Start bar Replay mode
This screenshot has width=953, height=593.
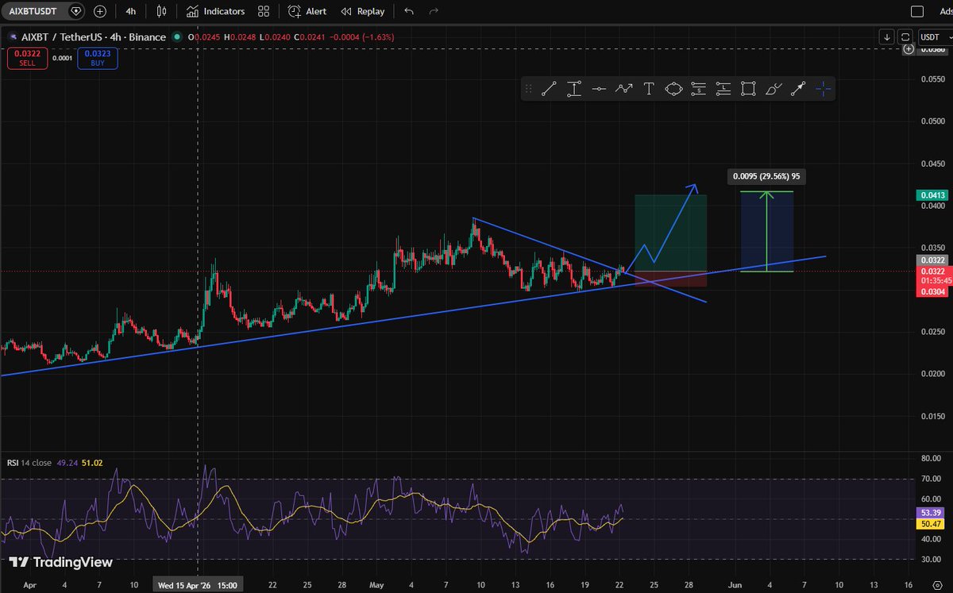point(363,12)
